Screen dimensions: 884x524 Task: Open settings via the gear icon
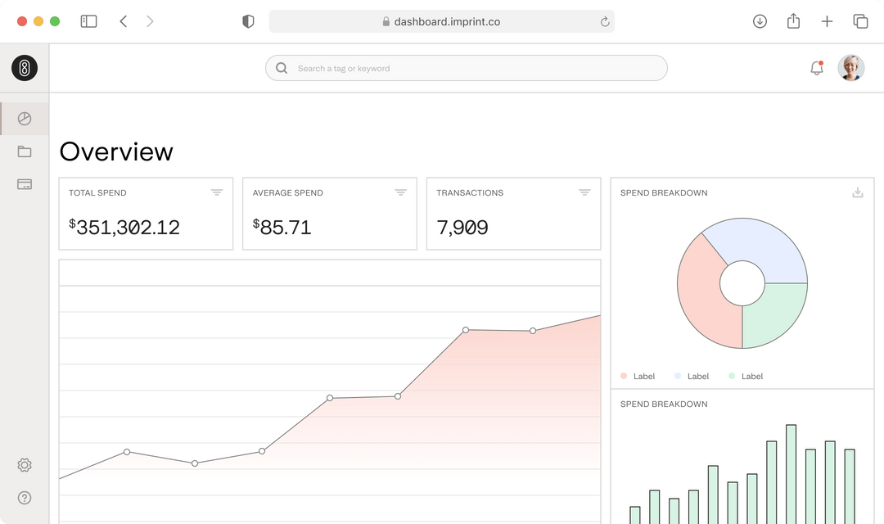tap(25, 465)
